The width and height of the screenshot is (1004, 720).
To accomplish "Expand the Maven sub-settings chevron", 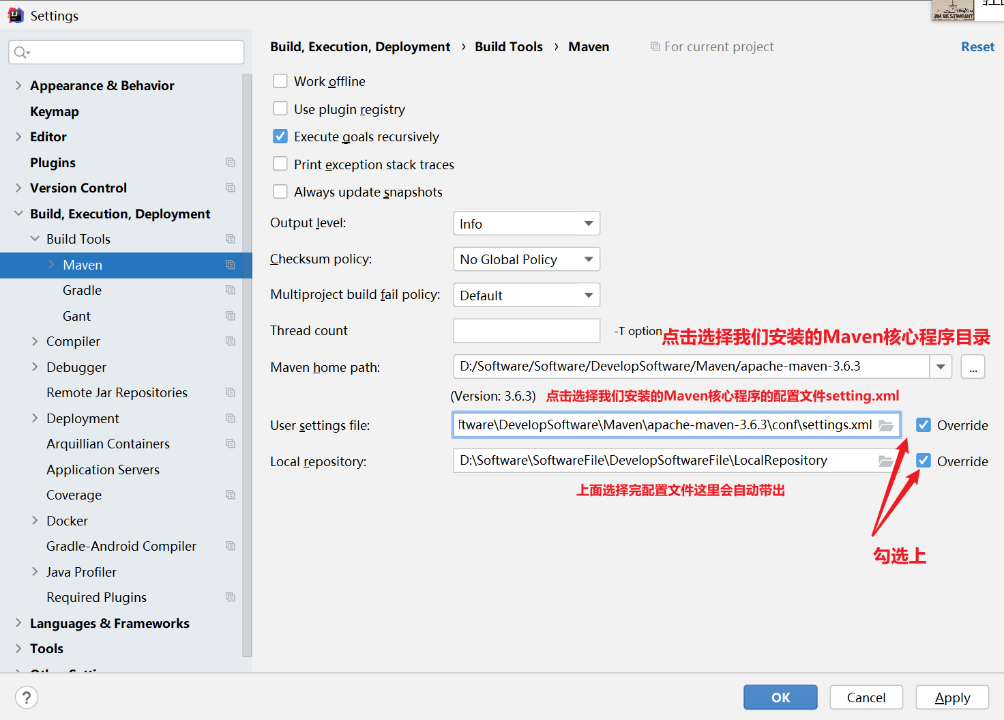I will pyautogui.click(x=51, y=265).
